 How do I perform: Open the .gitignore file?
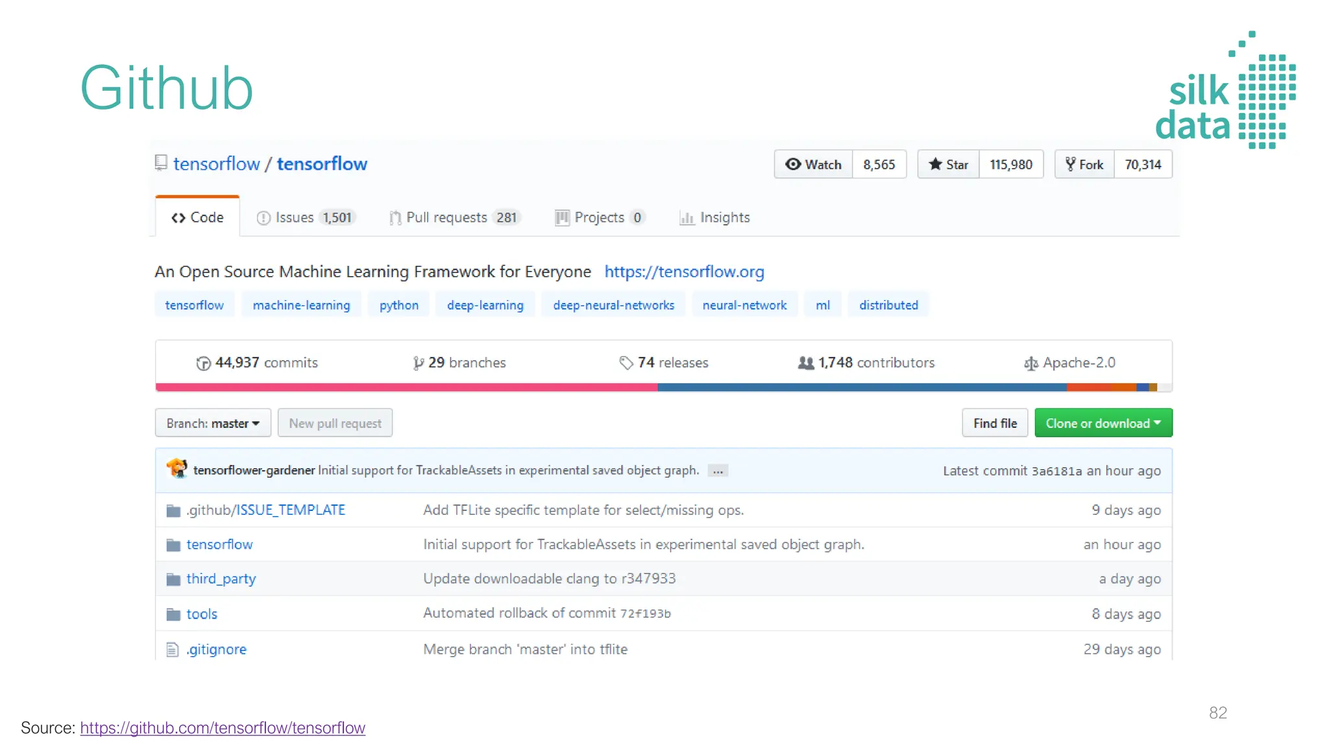pyautogui.click(x=217, y=648)
